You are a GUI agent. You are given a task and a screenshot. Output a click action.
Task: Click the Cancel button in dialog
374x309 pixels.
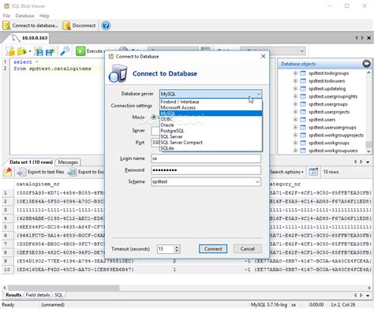click(x=248, y=249)
